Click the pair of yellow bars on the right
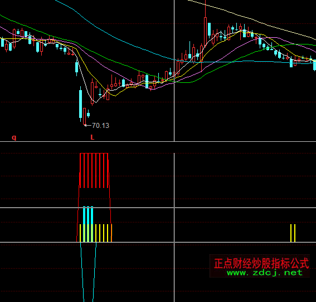This screenshot has height=302, width=316. [293, 233]
